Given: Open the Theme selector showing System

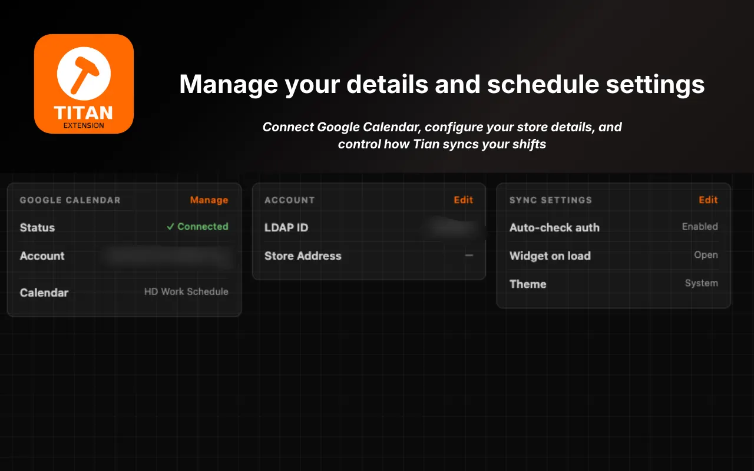Looking at the screenshot, I should coord(701,283).
